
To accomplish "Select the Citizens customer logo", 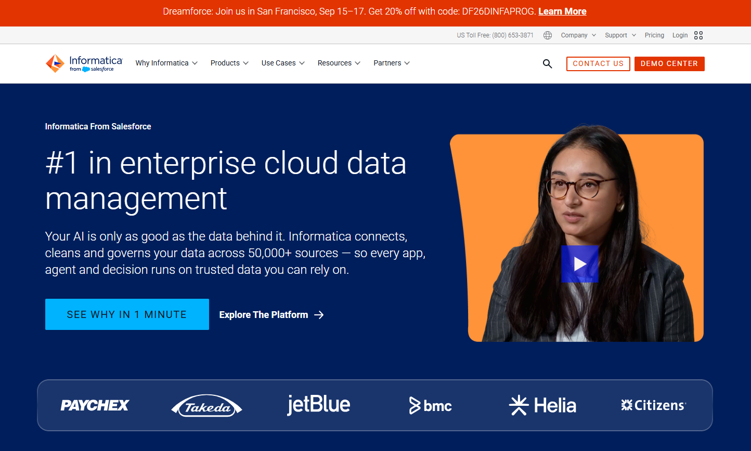I will 654,405.
